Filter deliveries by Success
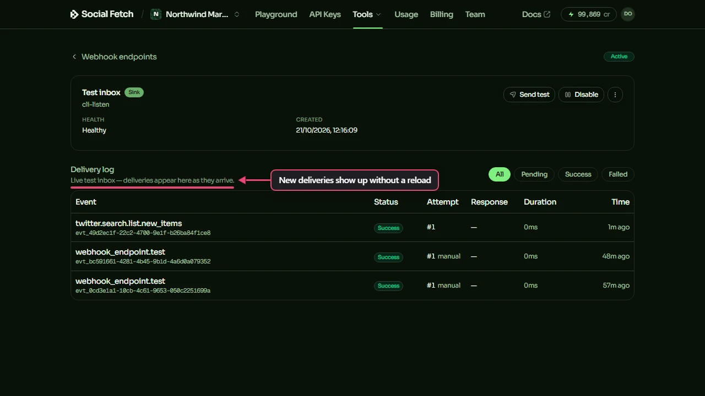The image size is (705, 396). tap(578, 174)
